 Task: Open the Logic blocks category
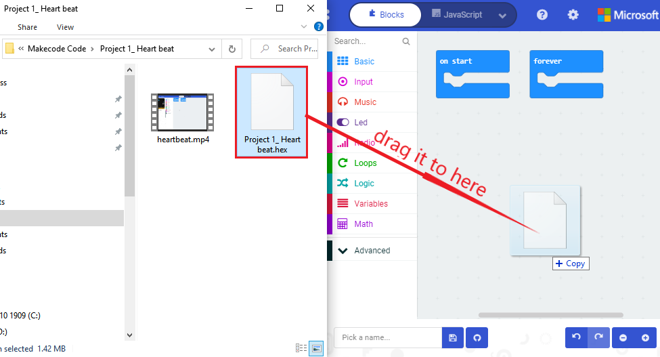coord(372,183)
